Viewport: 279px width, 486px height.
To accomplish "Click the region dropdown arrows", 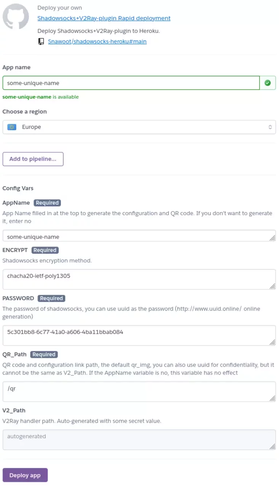I will 270,127.
